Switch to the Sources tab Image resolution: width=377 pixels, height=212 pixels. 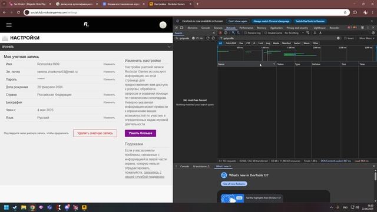point(218,28)
